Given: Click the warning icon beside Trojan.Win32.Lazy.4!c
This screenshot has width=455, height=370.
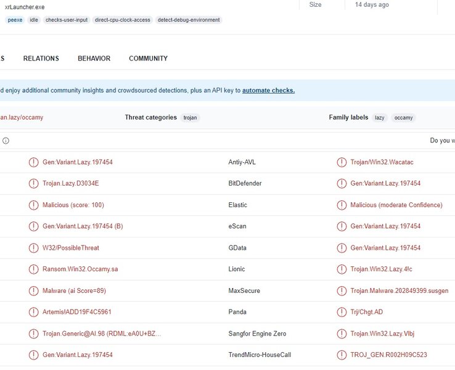Looking at the screenshot, I should (342, 269).
